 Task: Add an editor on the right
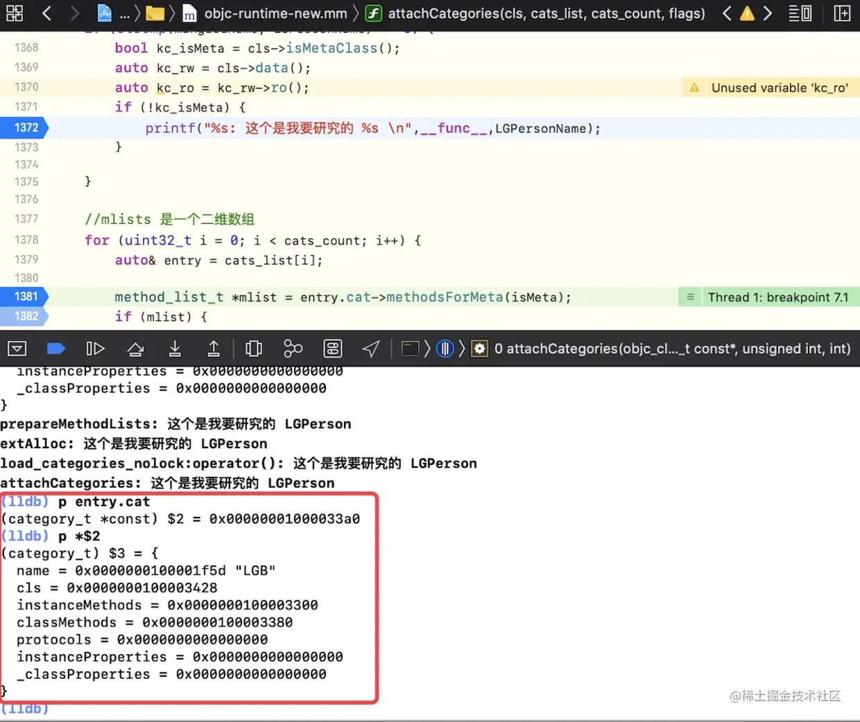[842, 13]
